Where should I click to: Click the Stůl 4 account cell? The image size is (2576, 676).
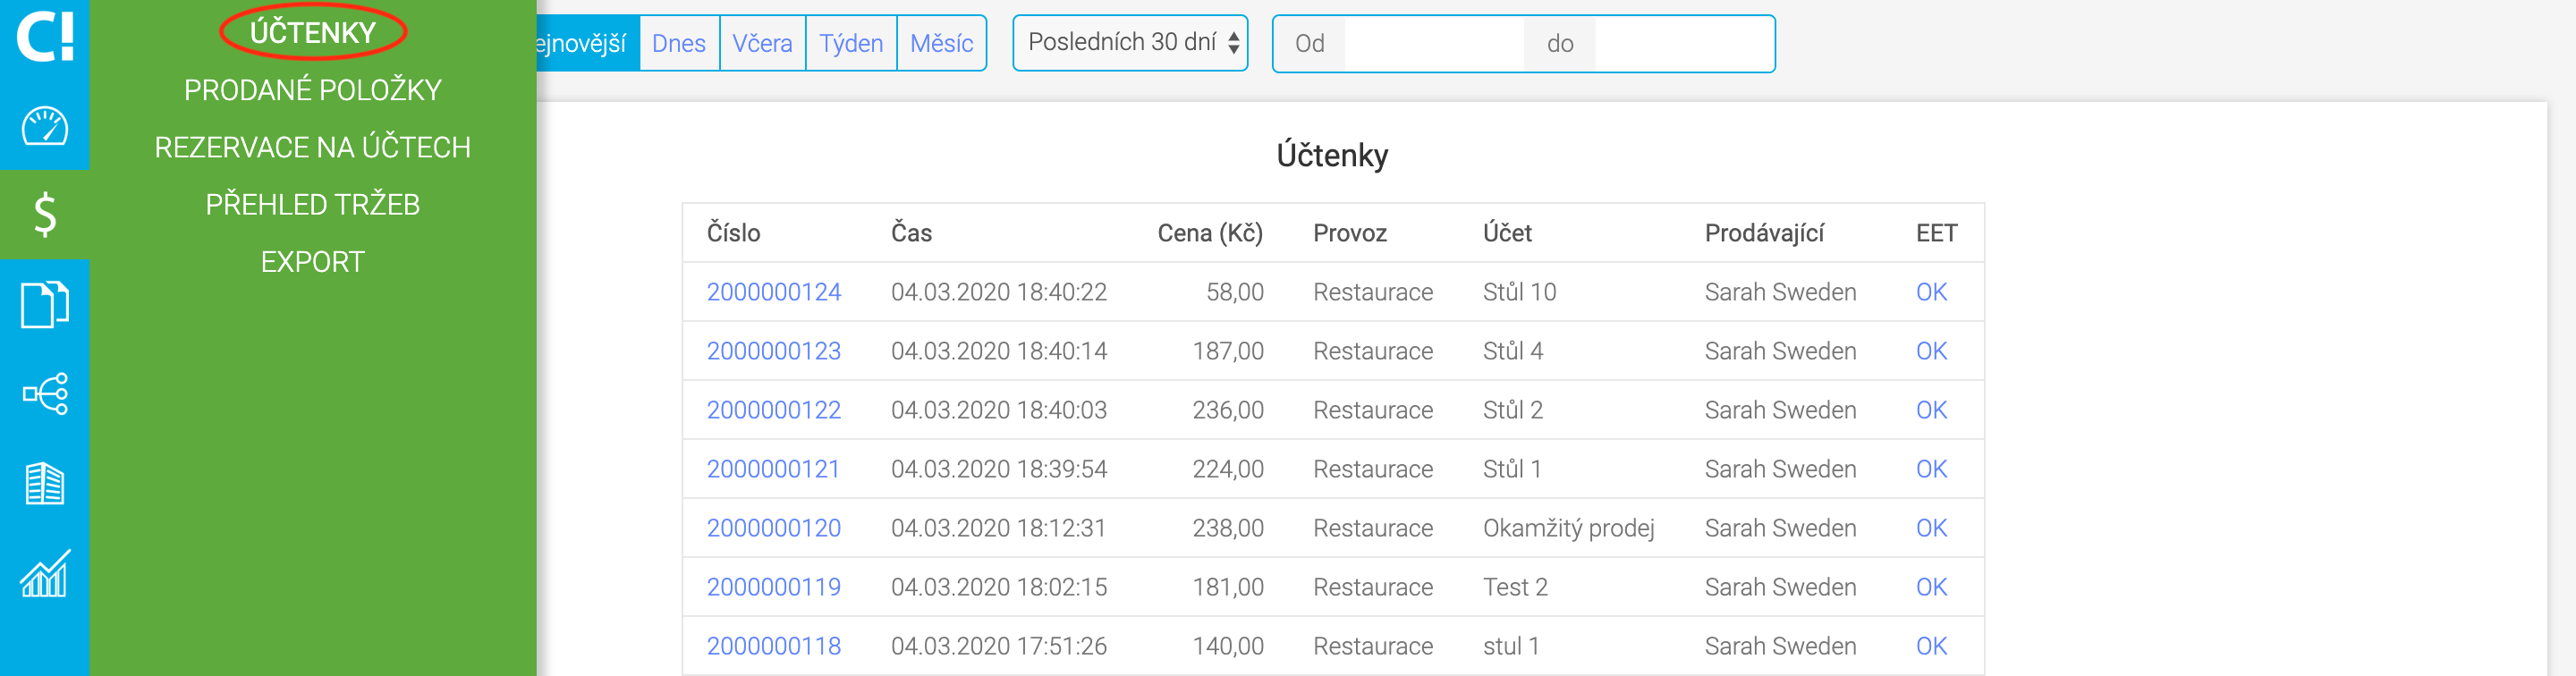pyautogui.click(x=1513, y=351)
